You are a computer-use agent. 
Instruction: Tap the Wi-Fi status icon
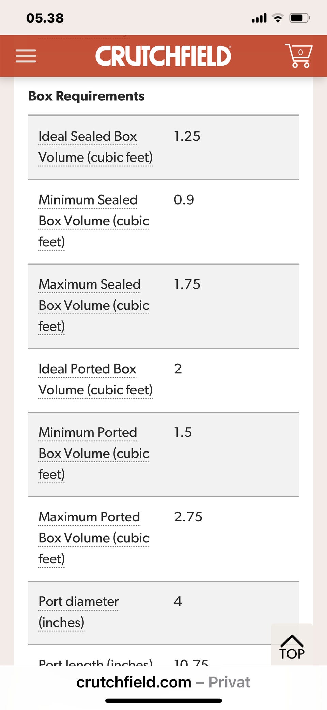click(278, 18)
